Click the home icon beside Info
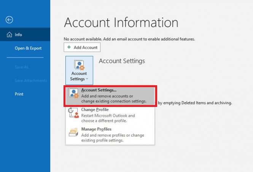The image size is (253, 172). pos(10,35)
